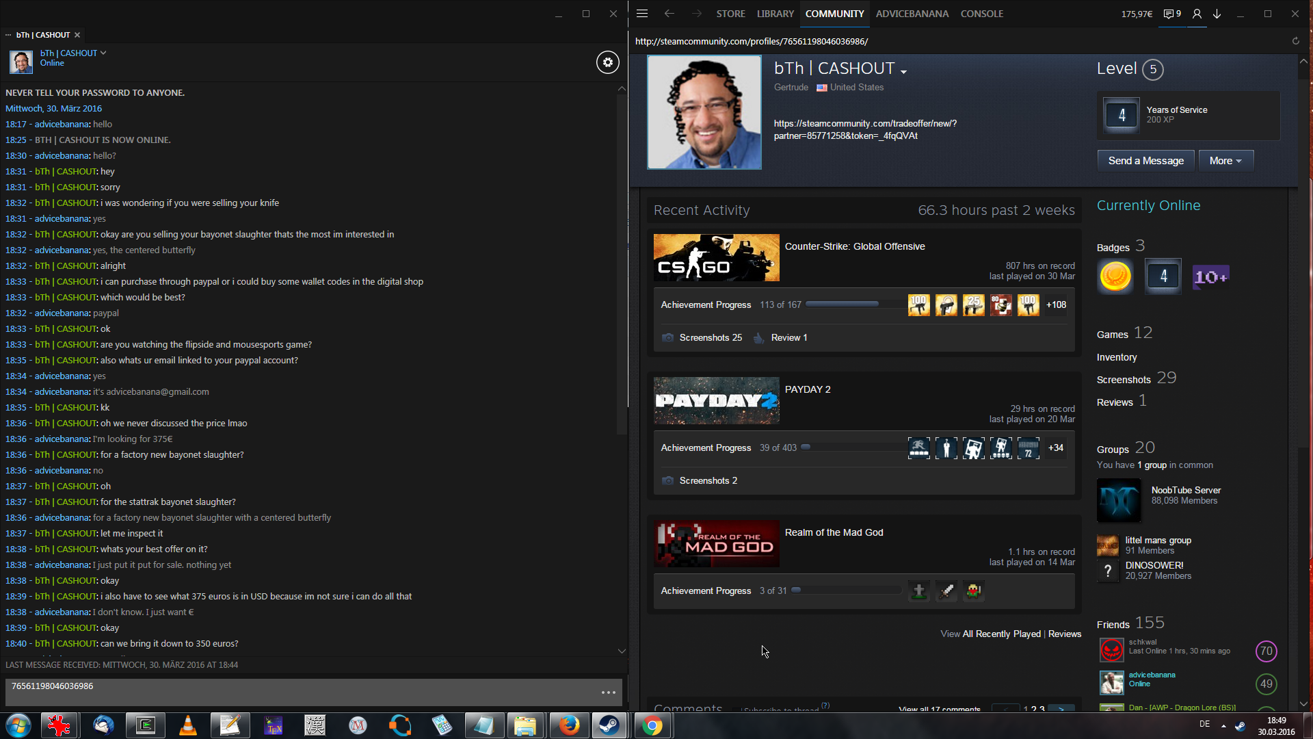The height and width of the screenshot is (739, 1313).
Task: Click the Years of Service badge
Action: point(1122,115)
